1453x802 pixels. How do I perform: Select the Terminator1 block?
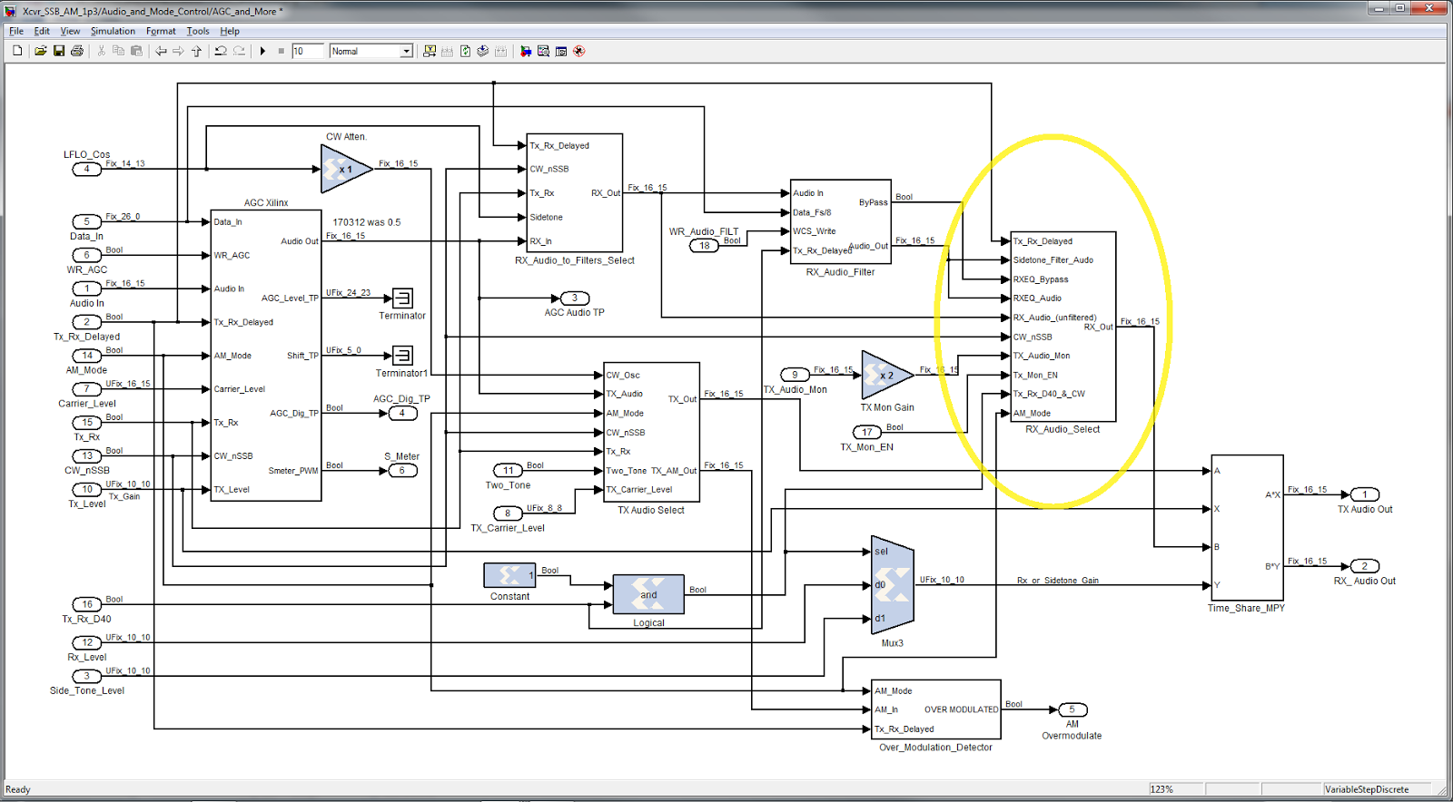coord(402,355)
